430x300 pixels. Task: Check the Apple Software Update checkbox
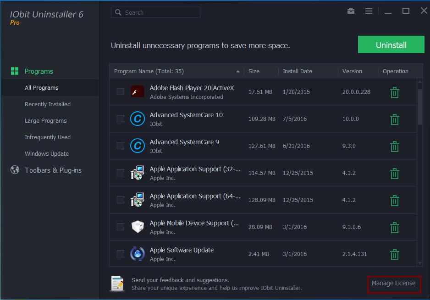[121, 254]
